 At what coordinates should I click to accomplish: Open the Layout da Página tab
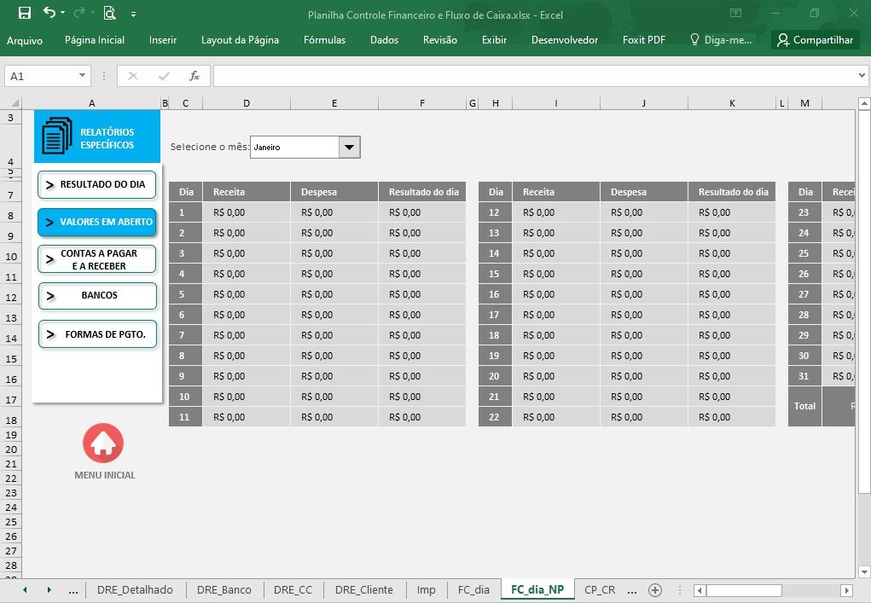click(240, 40)
